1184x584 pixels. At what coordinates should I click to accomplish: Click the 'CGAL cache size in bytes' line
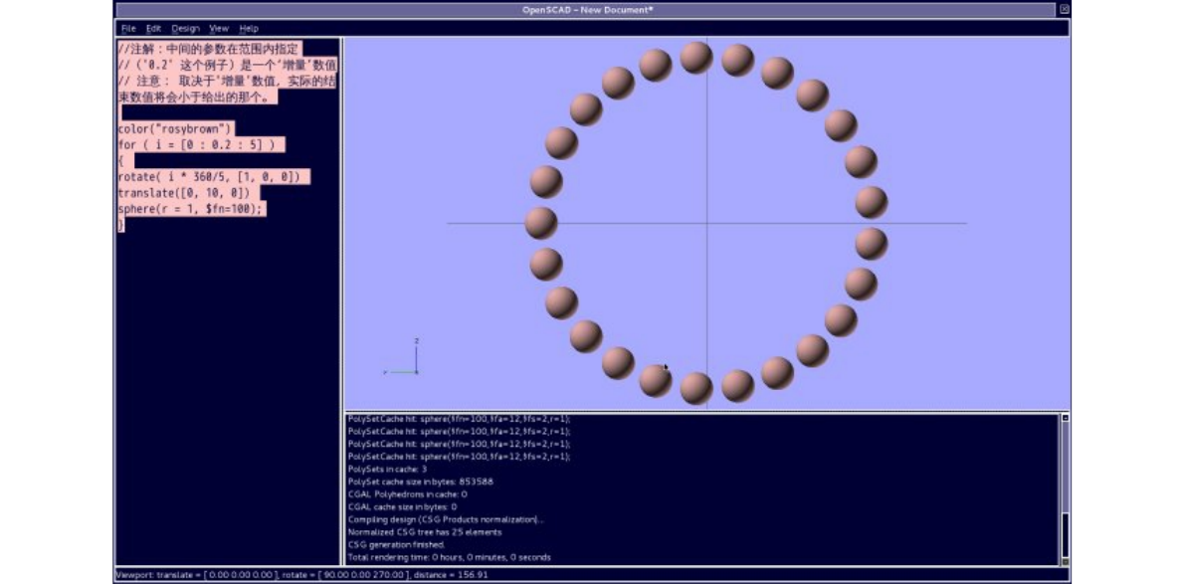click(x=403, y=507)
